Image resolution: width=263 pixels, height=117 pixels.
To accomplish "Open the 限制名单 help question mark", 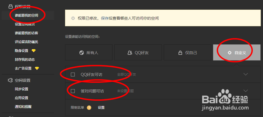I will coord(89,107).
